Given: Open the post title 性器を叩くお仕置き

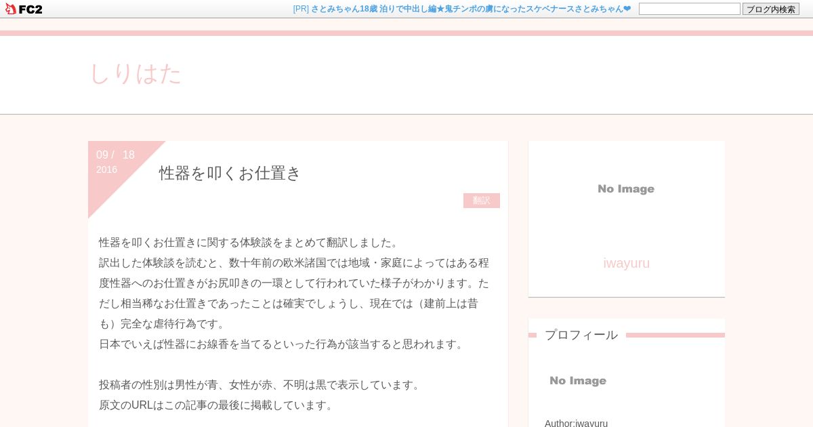Looking at the screenshot, I should (x=230, y=173).
